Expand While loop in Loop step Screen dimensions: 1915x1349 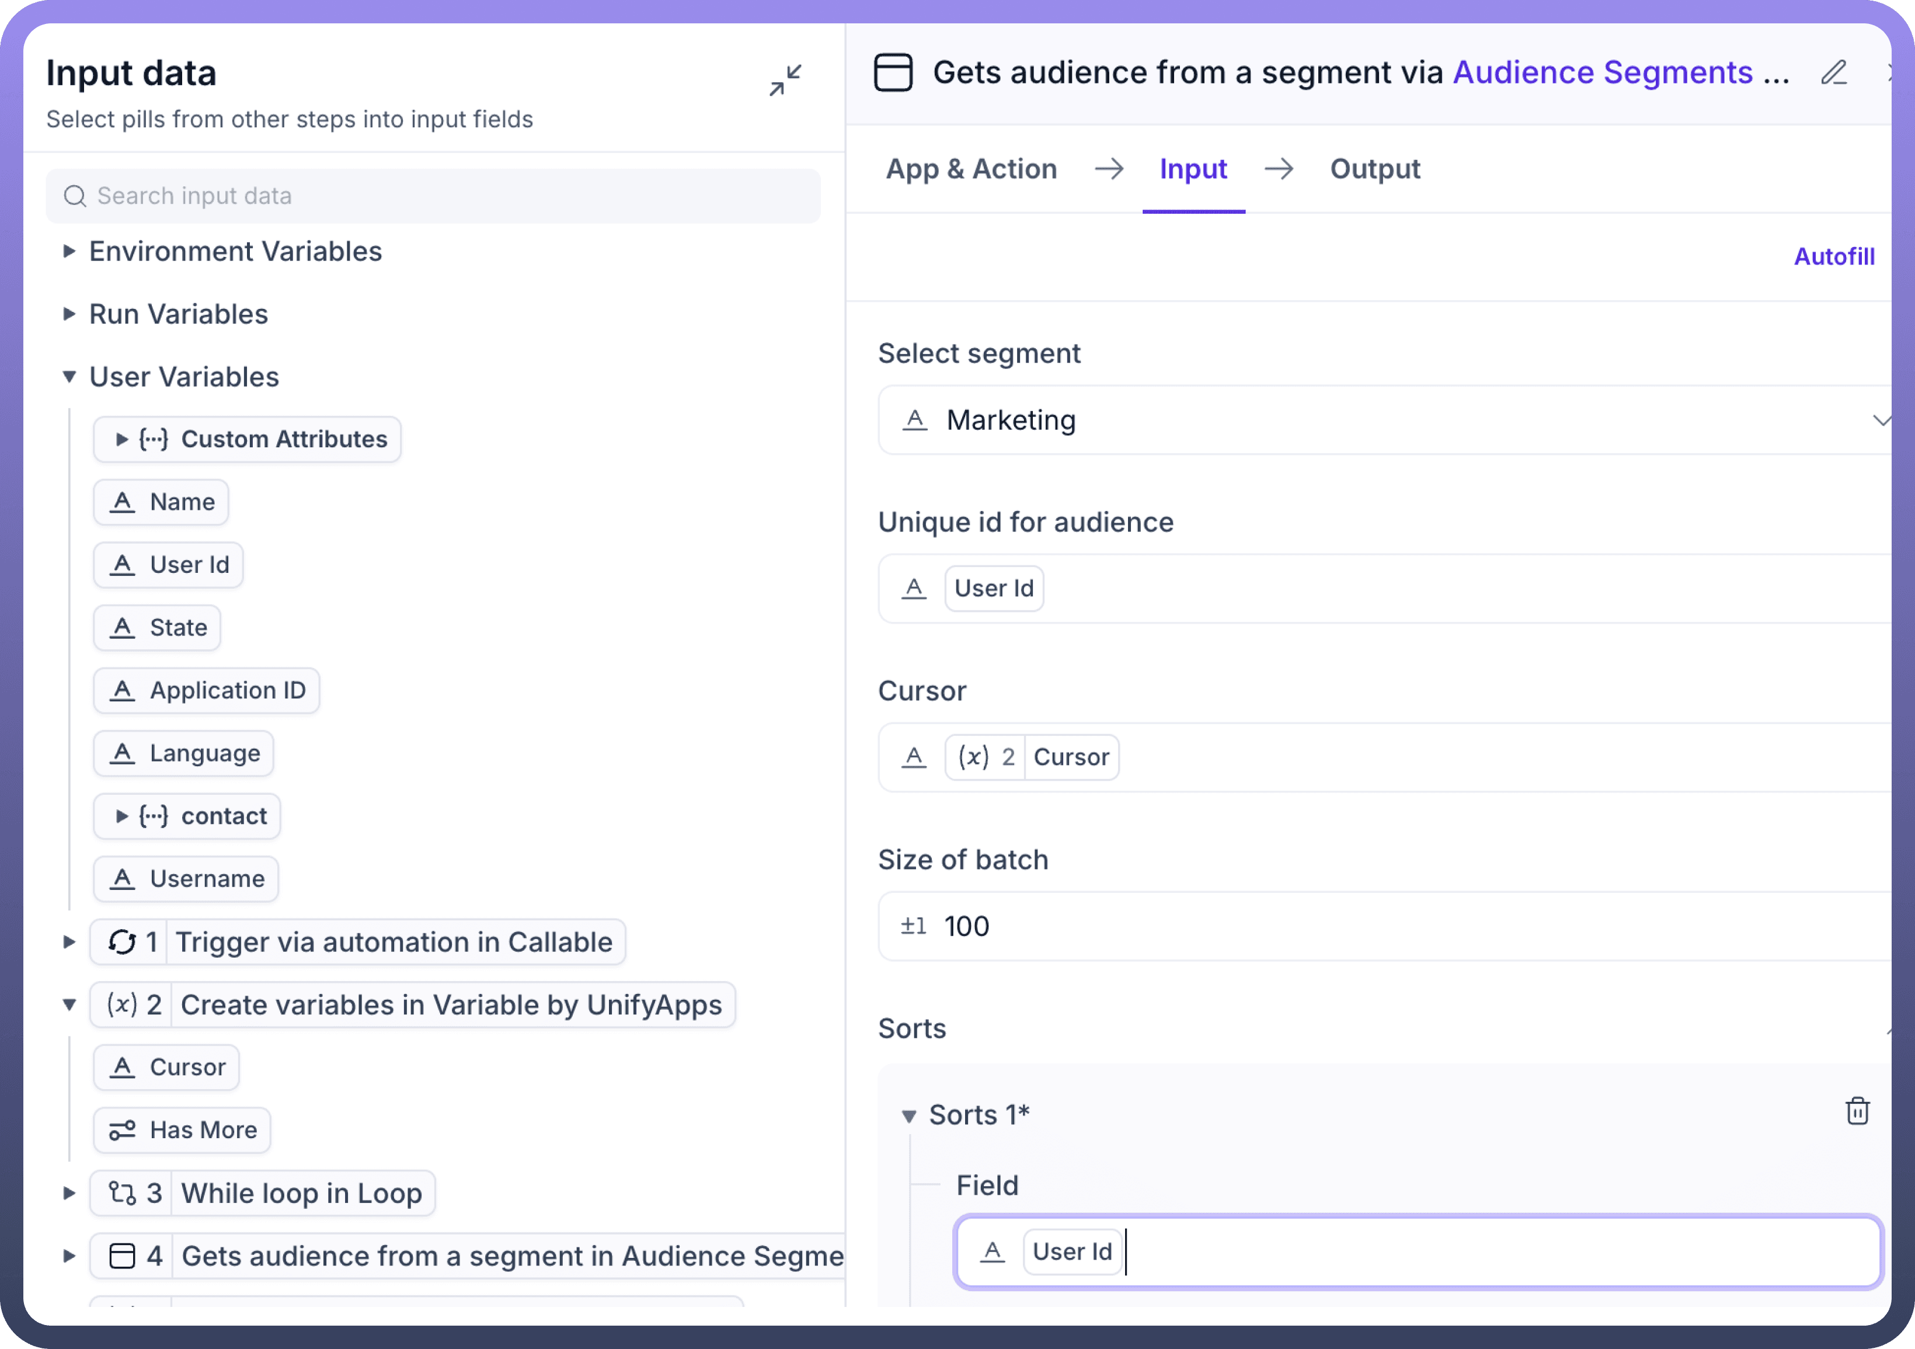click(69, 1193)
